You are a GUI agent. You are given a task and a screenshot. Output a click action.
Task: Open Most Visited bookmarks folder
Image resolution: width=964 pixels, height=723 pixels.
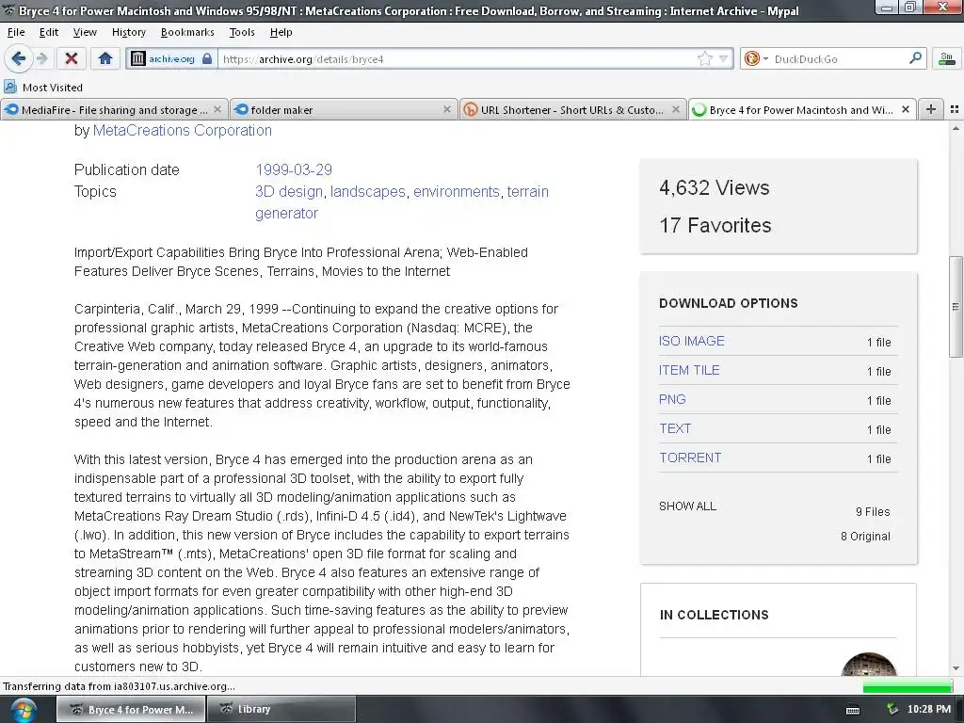[43, 88]
